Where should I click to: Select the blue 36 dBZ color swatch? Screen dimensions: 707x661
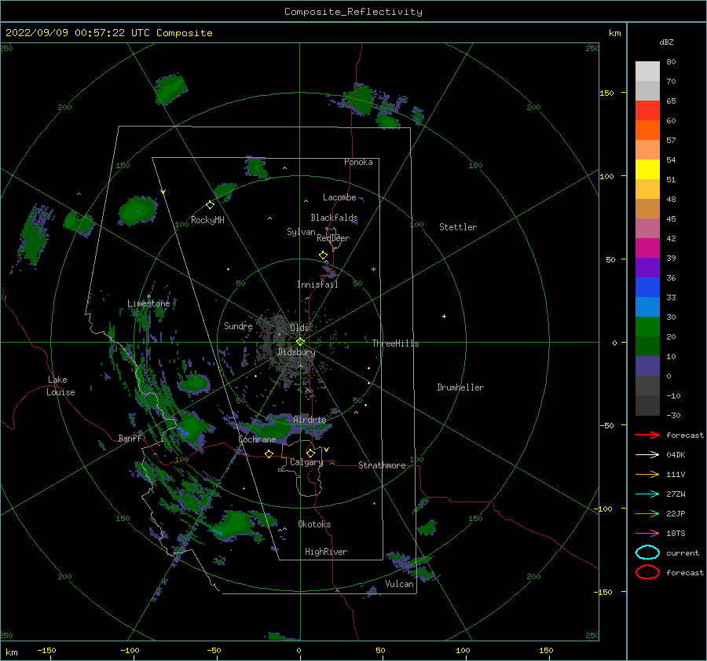click(x=647, y=287)
